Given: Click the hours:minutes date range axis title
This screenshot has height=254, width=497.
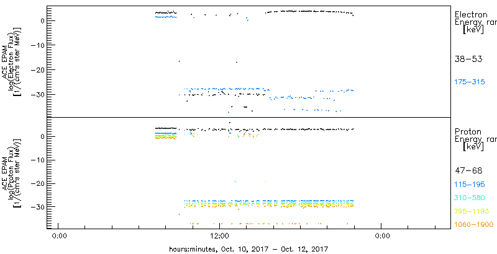Looking at the screenshot, I should click(248, 248).
